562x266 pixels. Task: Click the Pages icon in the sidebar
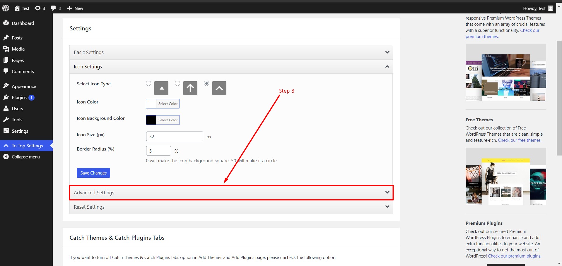click(6, 60)
